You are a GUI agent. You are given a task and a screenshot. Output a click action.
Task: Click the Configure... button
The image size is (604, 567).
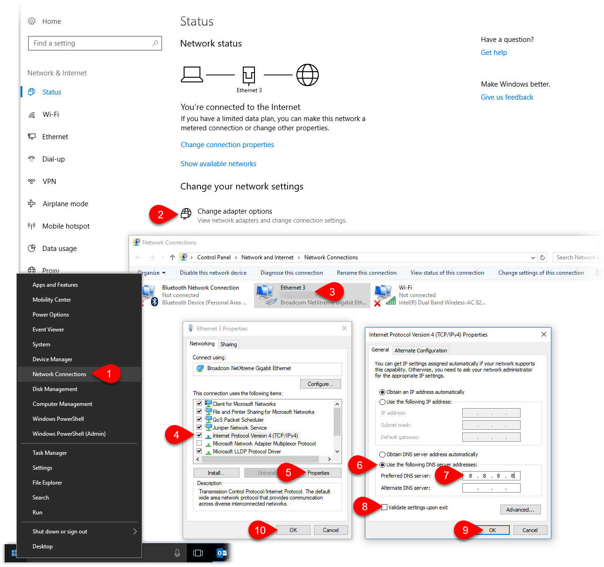pos(320,384)
